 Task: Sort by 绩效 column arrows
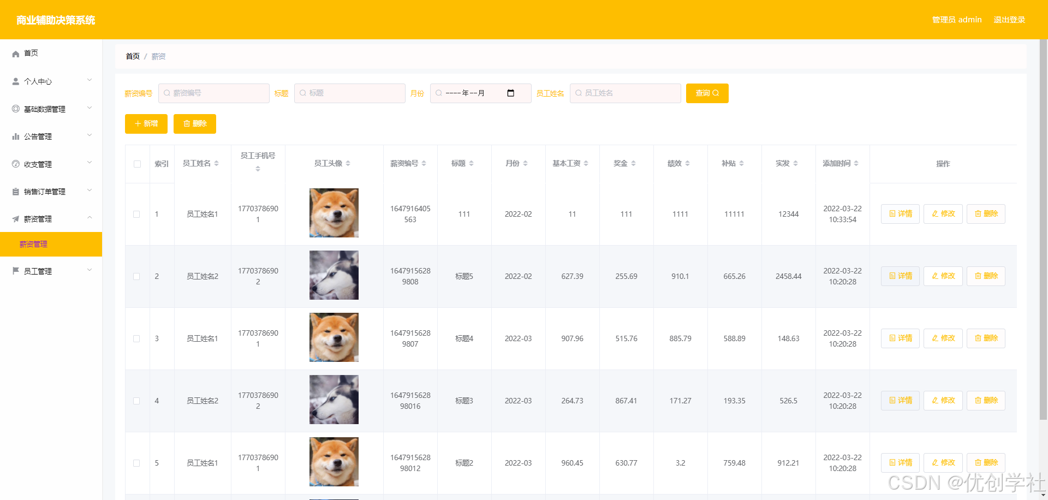(687, 163)
